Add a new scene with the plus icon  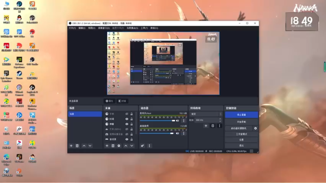[x=71, y=146]
